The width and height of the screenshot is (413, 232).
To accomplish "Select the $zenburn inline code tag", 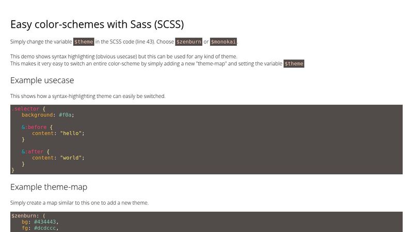I will point(188,42).
